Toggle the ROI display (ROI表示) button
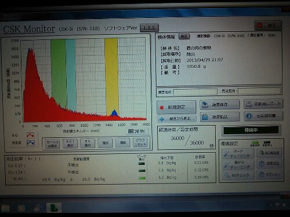This screenshot has width=290, height=217. pyautogui.click(x=70, y=144)
